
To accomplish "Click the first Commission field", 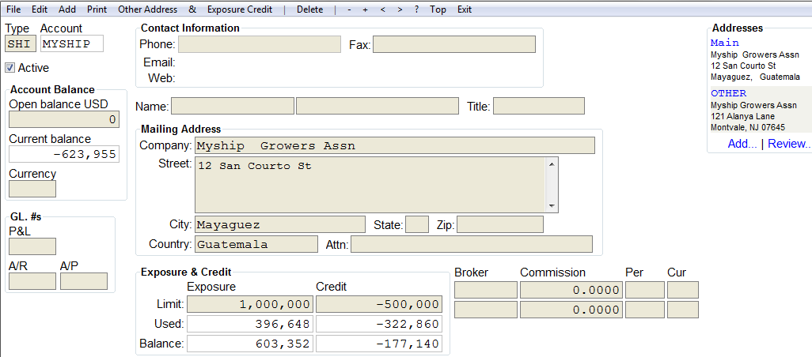I will click(571, 290).
